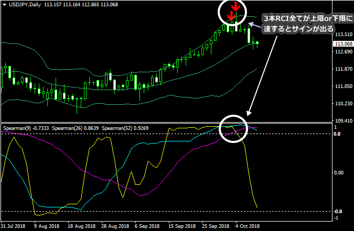Select the 111.050 price axis label
The height and width of the screenshot is (231, 354).
(344, 86)
